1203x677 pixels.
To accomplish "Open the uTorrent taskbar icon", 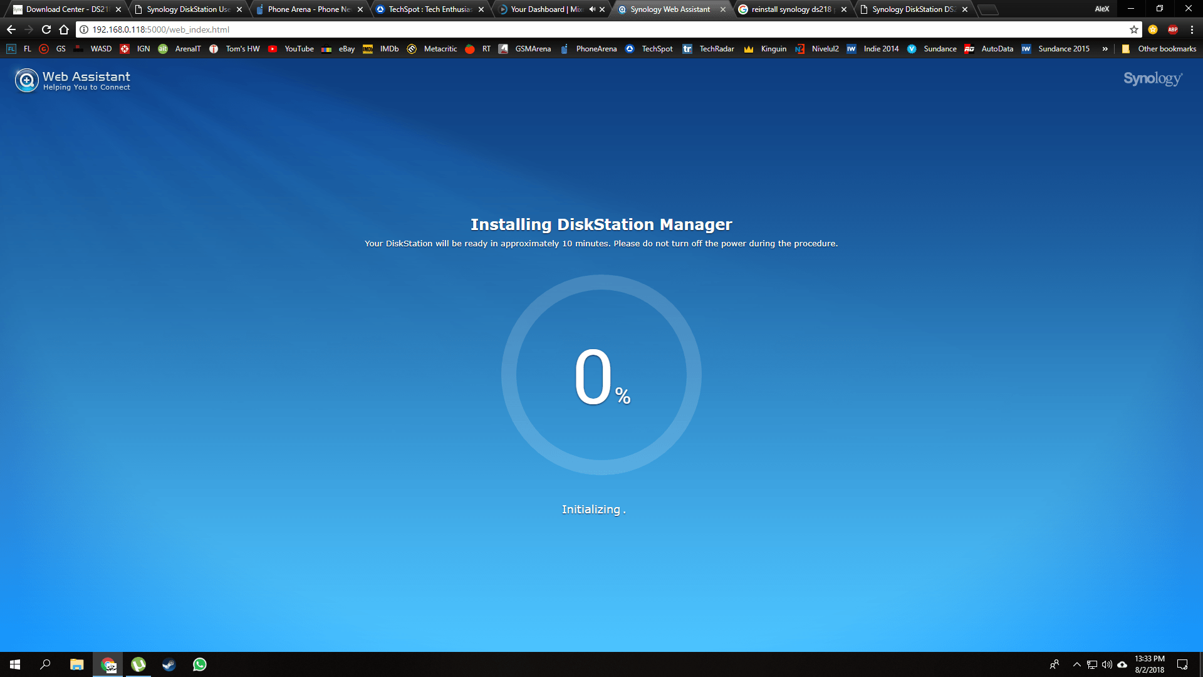I will (x=138, y=664).
